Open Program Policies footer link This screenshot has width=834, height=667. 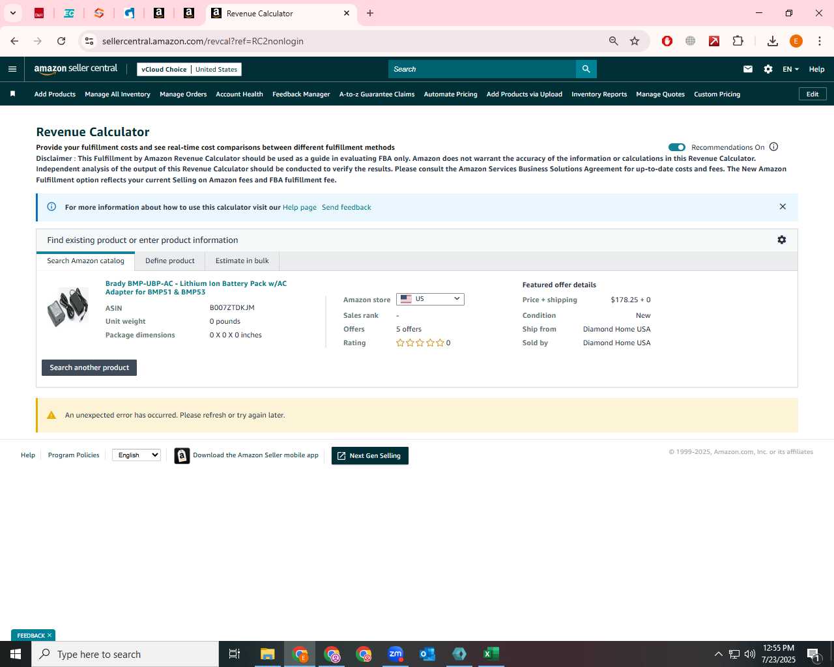[74, 455]
